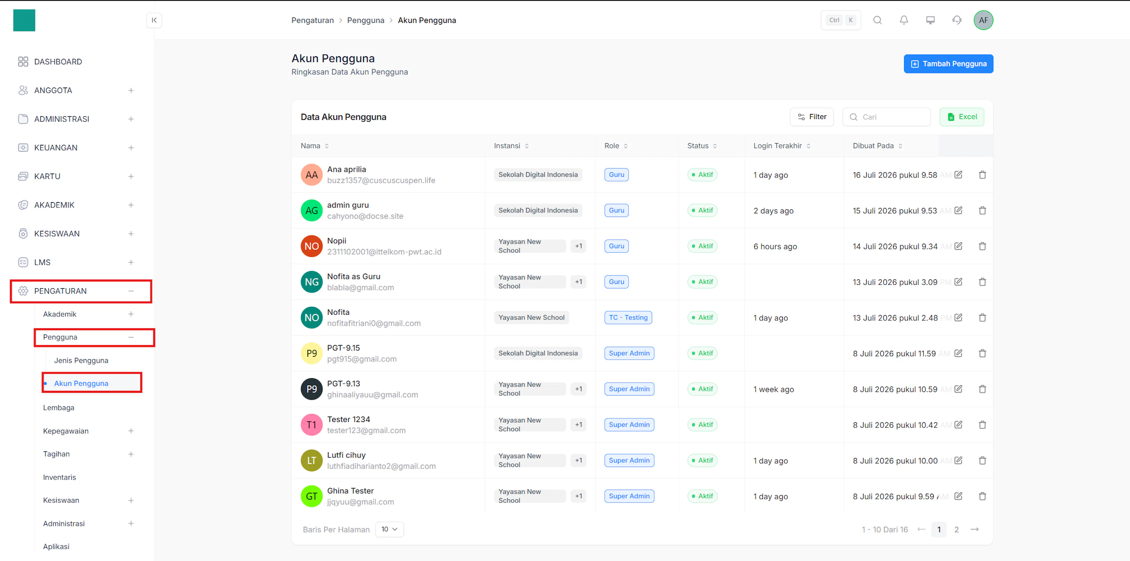Screen dimensions: 1130x561
Task: Sort table by Status column
Action: (702, 146)
